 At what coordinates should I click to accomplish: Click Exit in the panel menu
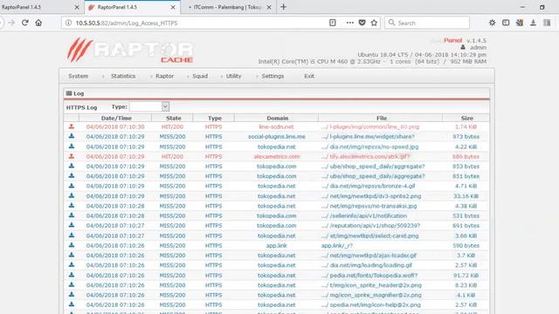pyautogui.click(x=308, y=76)
